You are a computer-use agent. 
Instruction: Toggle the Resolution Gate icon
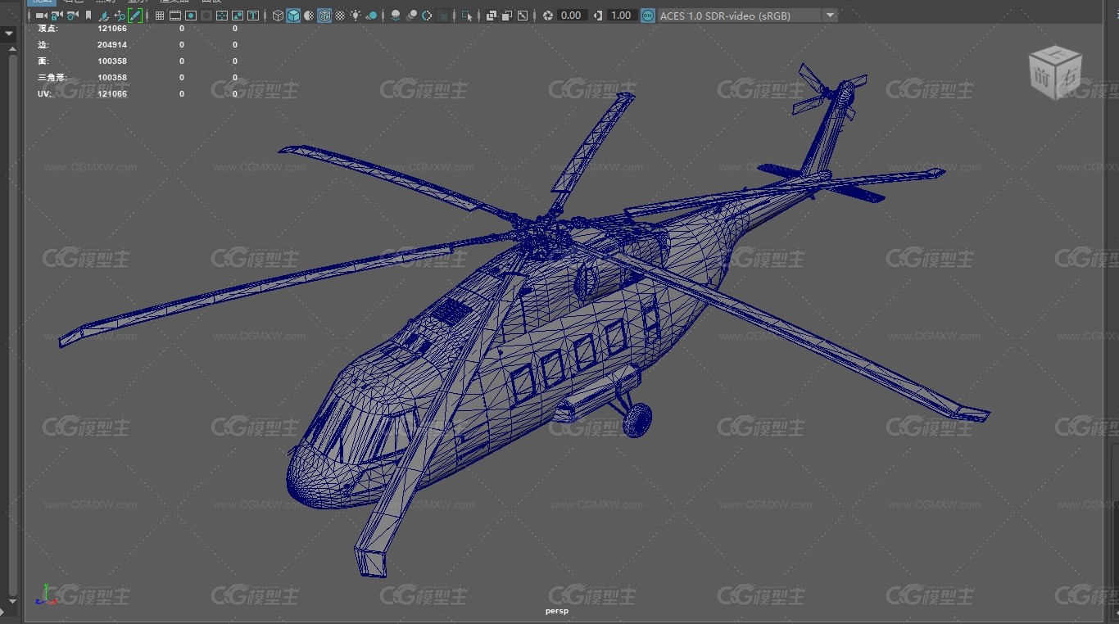[191, 16]
